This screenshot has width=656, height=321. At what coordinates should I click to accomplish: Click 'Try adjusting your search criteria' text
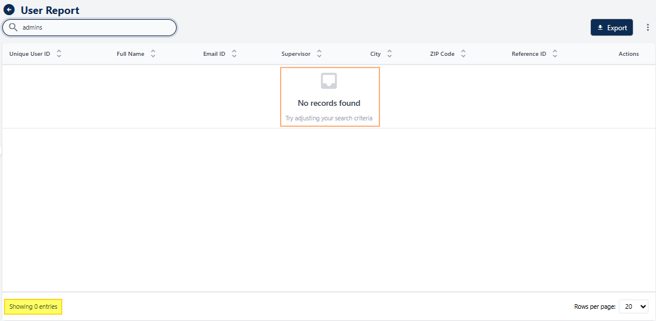(x=329, y=118)
